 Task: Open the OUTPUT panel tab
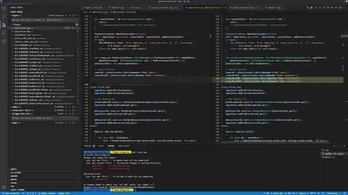pos(101,146)
